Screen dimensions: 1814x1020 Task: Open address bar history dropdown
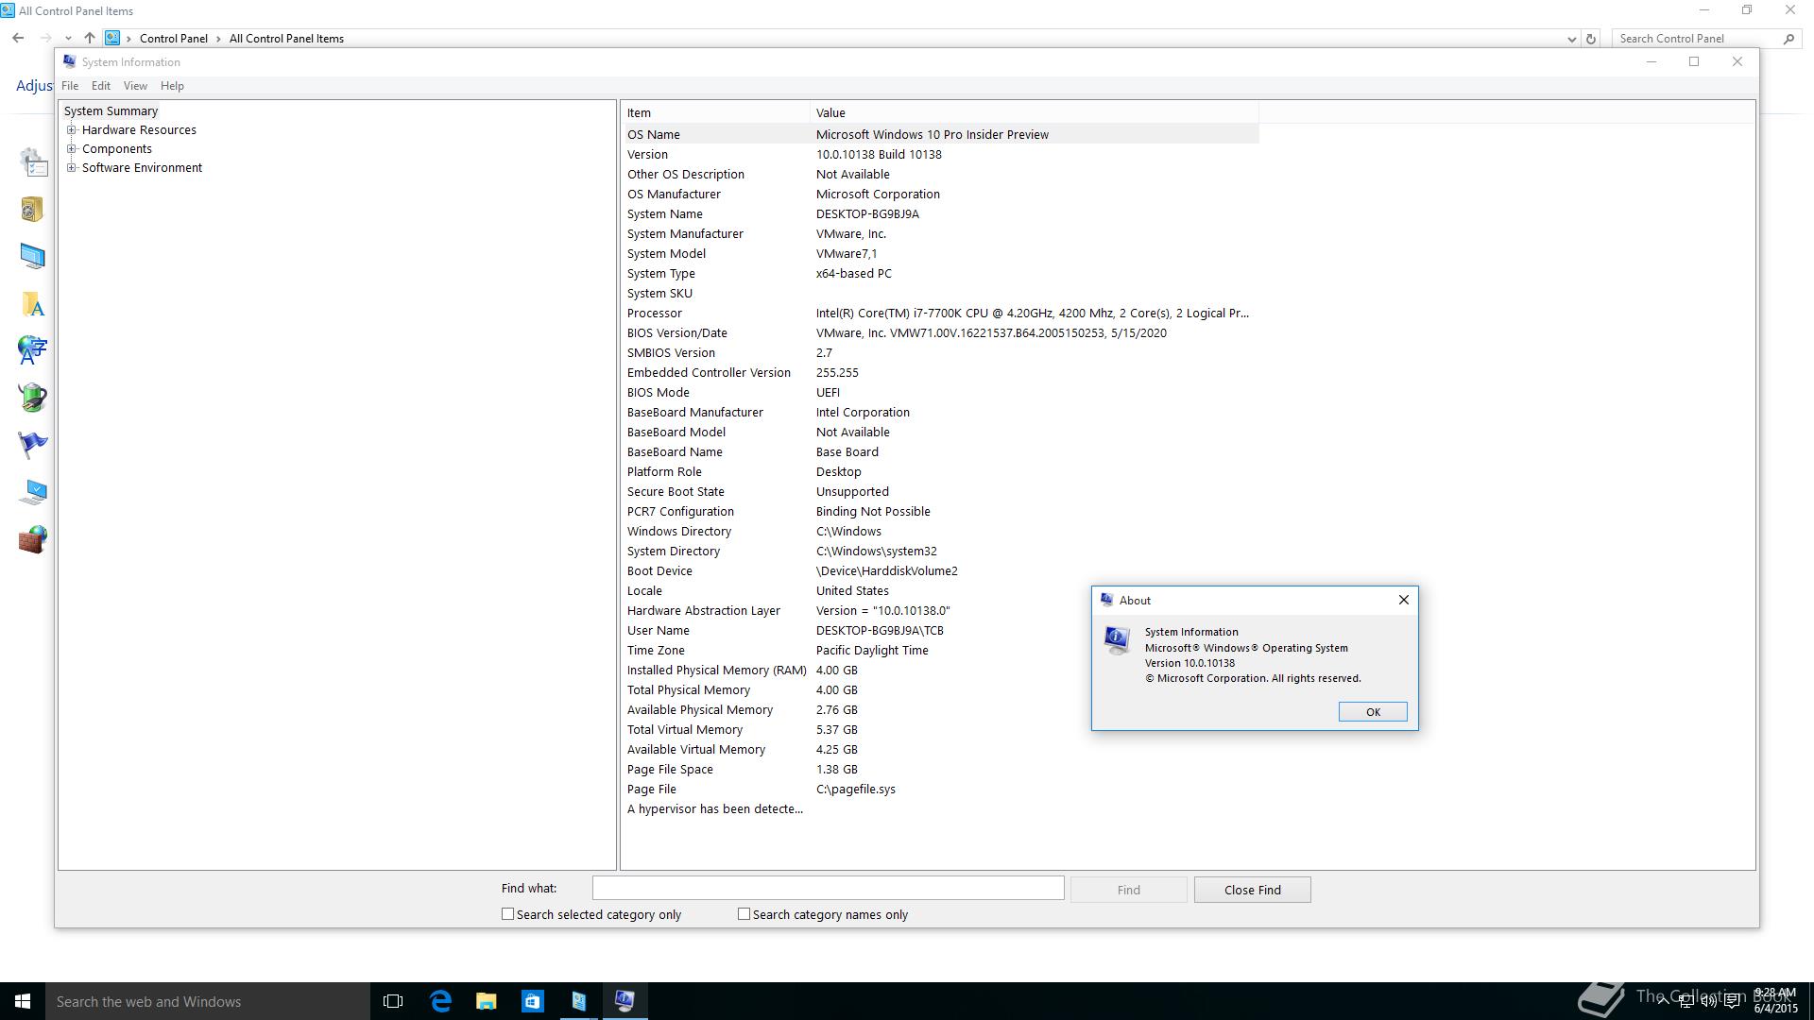point(1571,39)
